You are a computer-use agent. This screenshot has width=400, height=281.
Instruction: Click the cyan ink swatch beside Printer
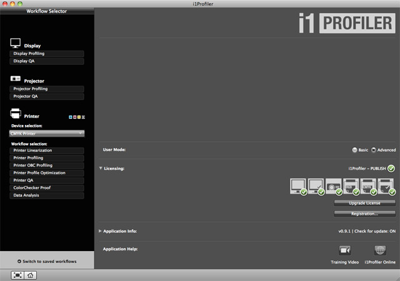pos(71,117)
